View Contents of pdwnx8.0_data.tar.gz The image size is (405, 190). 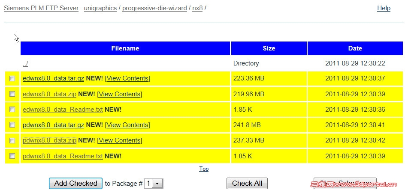click(x=127, y=125)
